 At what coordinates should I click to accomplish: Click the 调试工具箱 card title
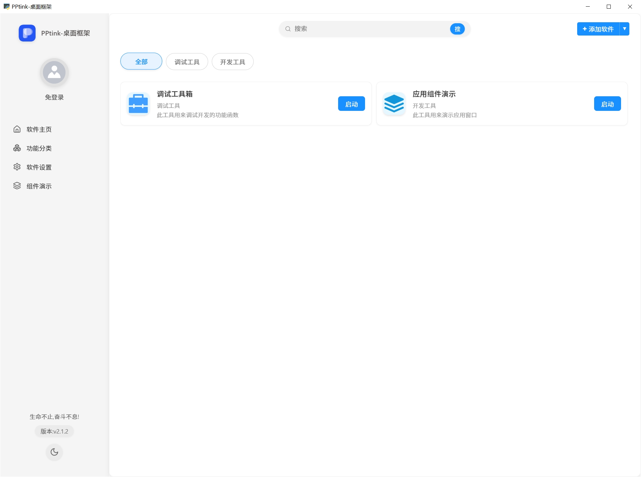(175, 94)
